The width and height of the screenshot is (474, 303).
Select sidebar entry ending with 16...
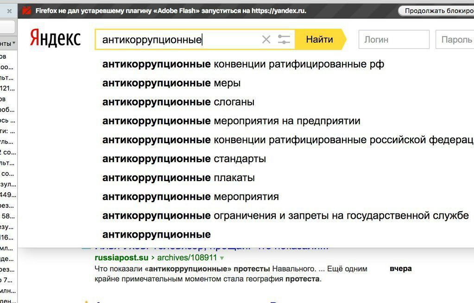tap(7, 237)
